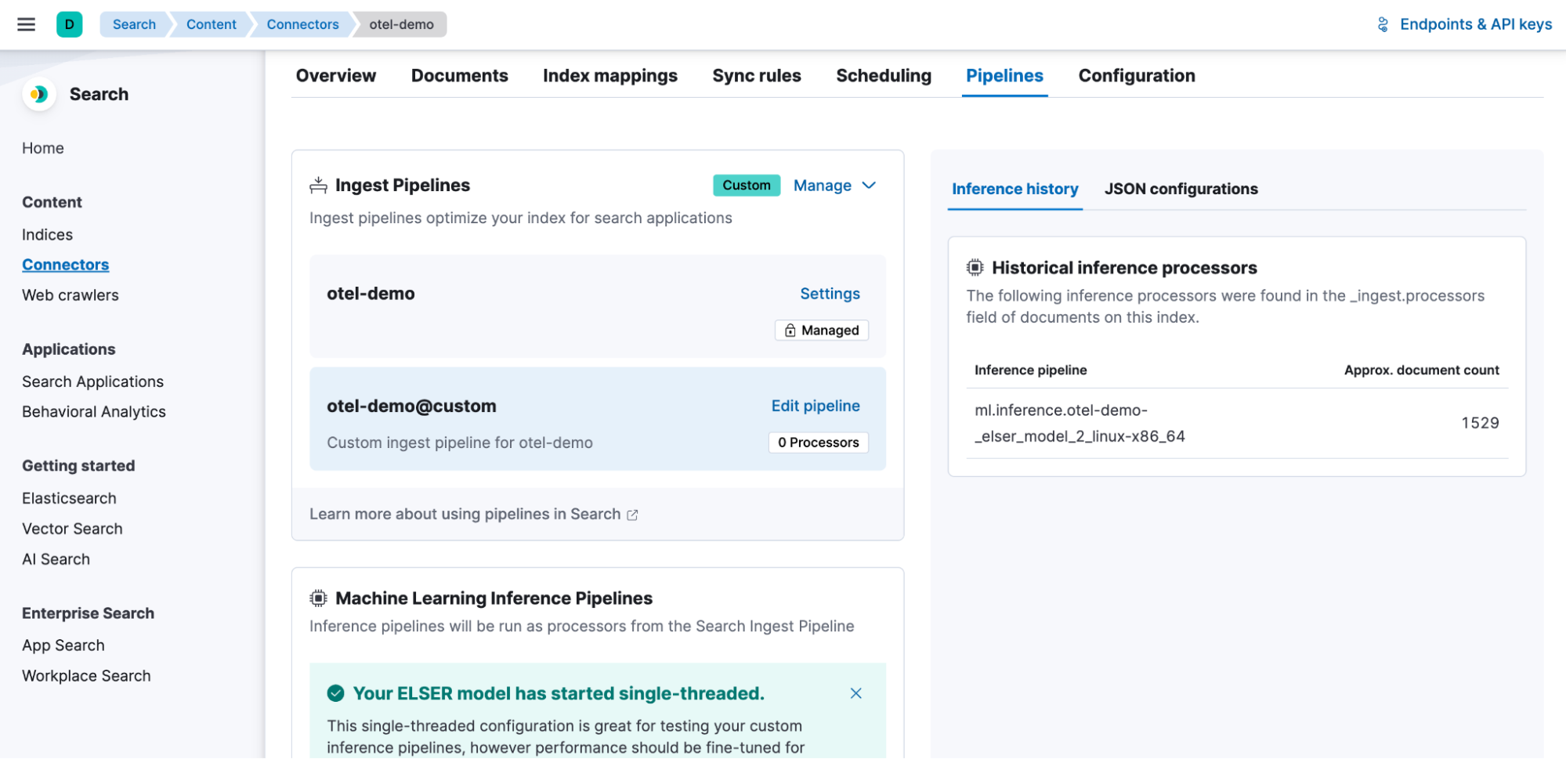This screenshot has height=759, width=1566.
Task: Navigate to Vector Search in sidebar
Action: pos(72,529)
